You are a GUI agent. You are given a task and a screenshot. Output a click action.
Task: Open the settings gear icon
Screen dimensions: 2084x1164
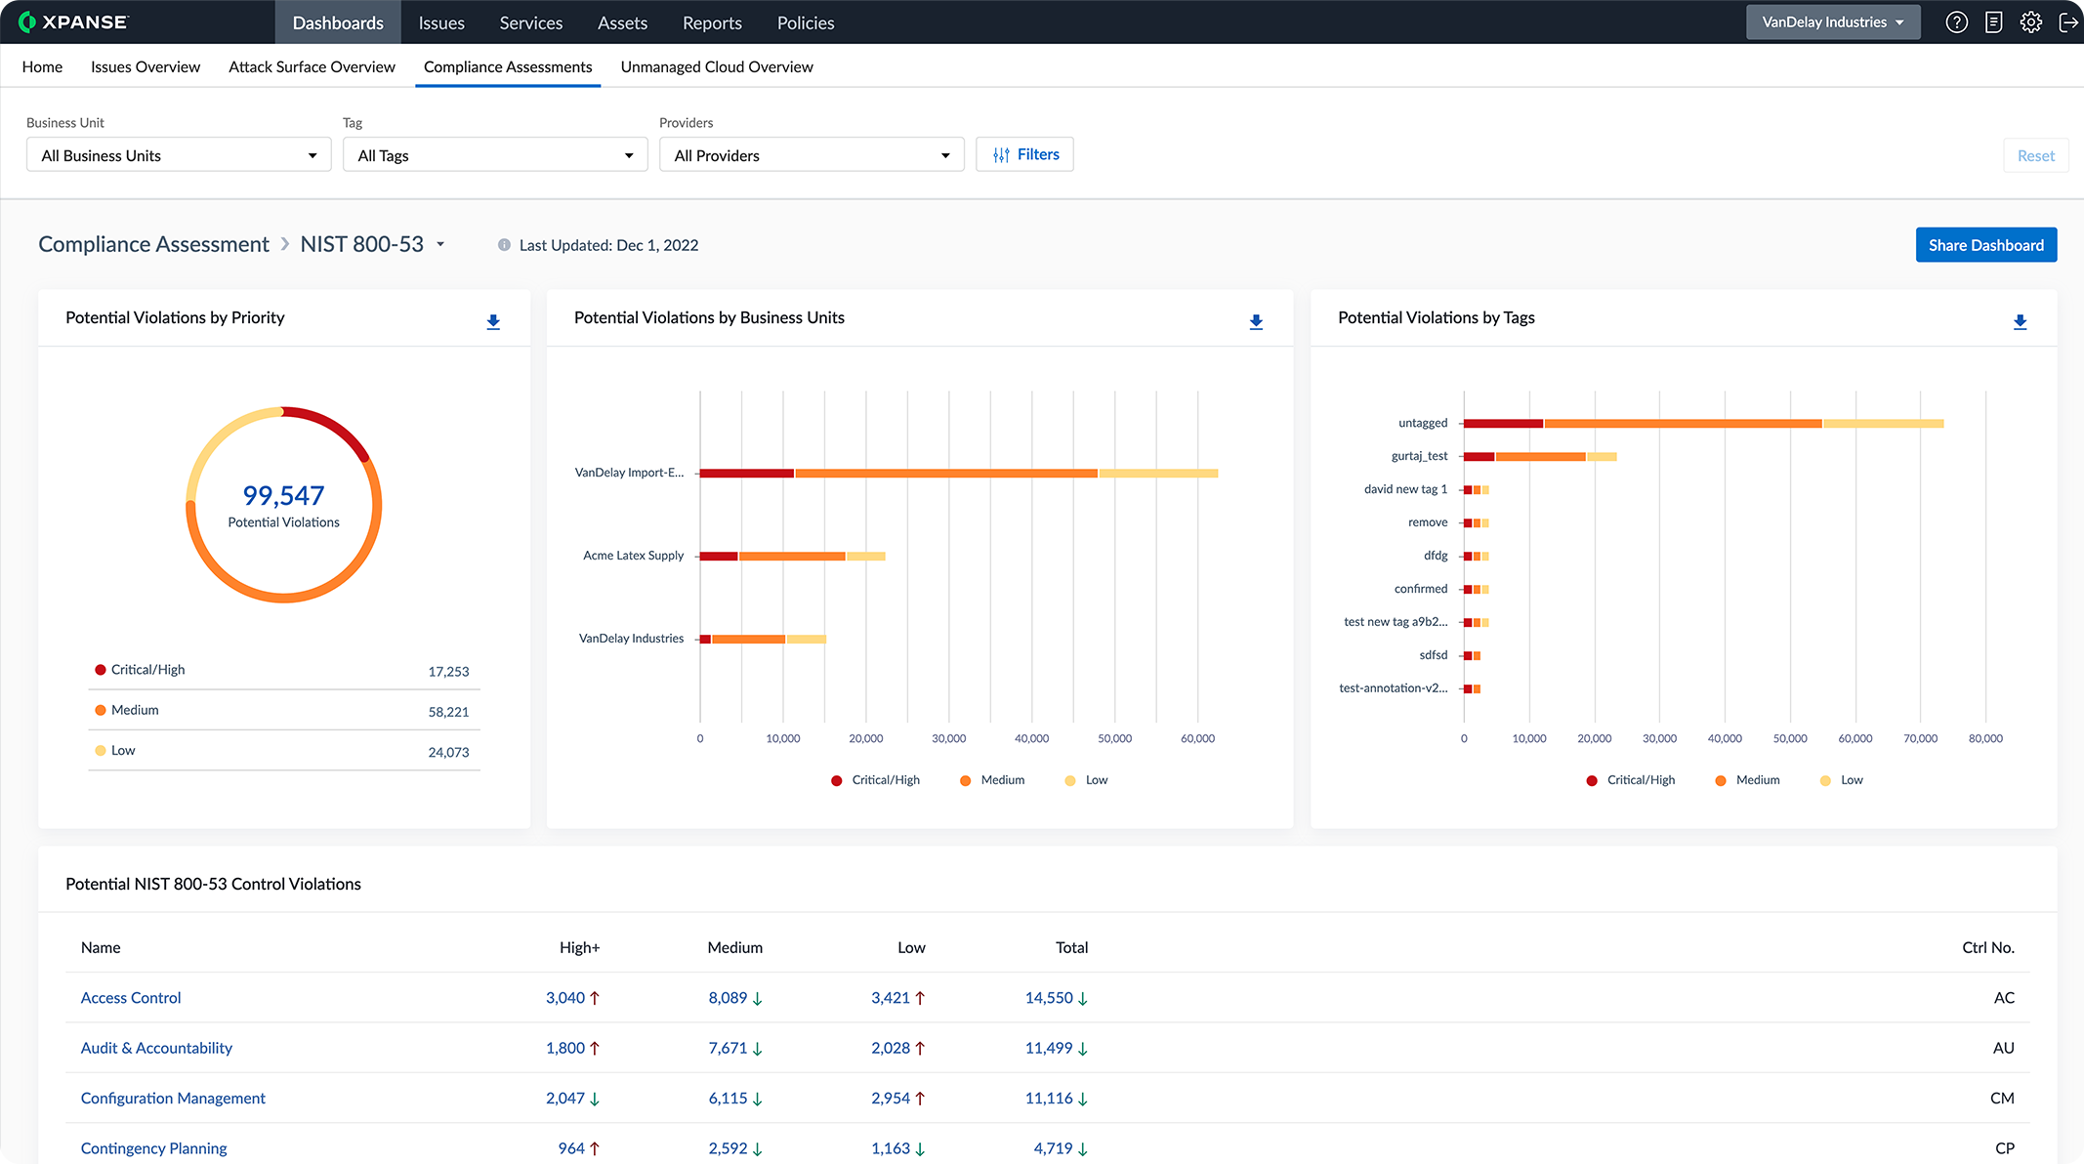click(2031, 22)
